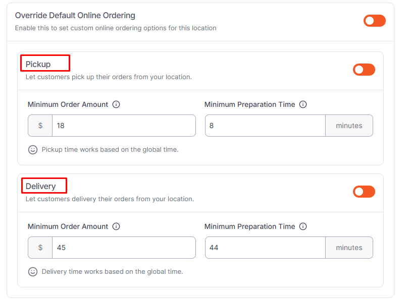Click info icon beside Delivery Minimum Preparation Time
The image size is (407, 301).
coord(303,227)
